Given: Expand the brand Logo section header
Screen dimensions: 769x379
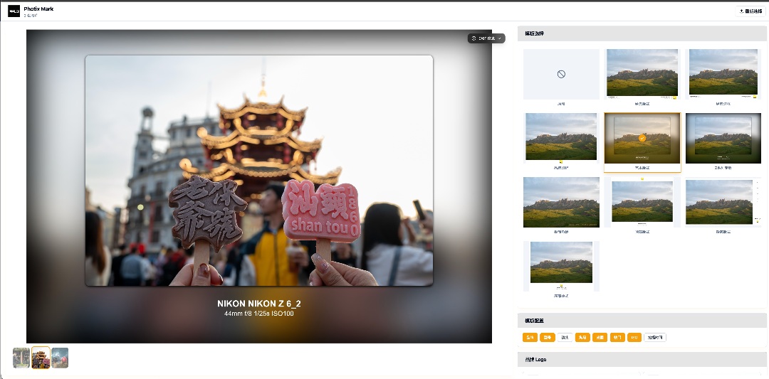Looking at the screenshot, I should (x=642, y=360).
